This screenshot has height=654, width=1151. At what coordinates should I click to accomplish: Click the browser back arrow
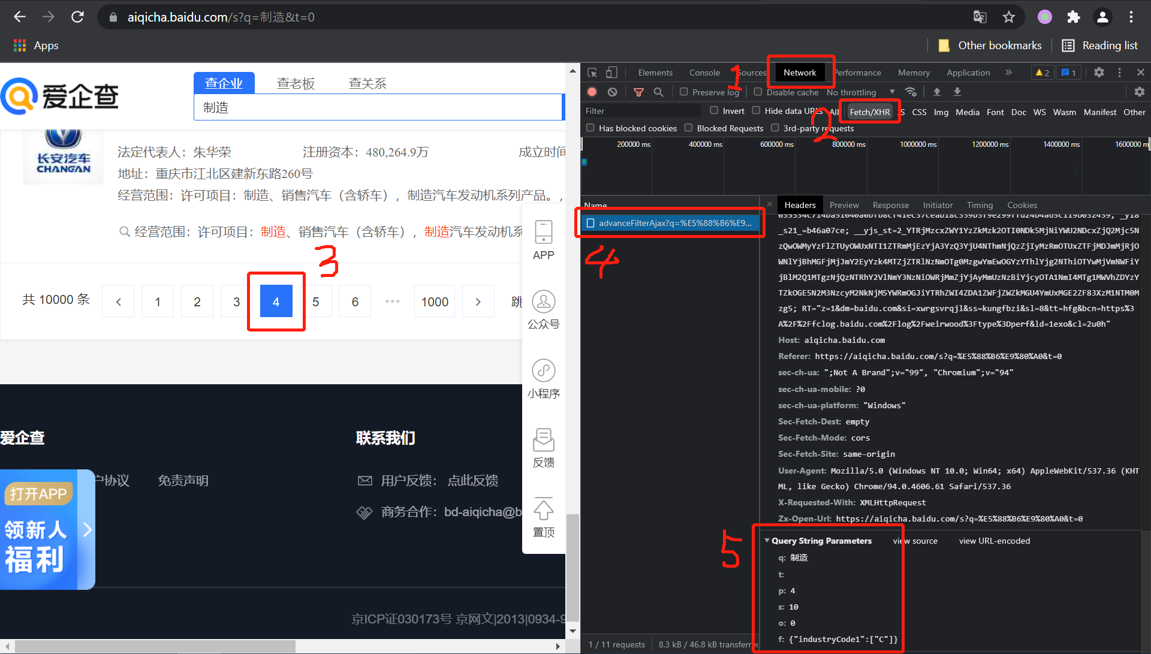pos(20,17)
